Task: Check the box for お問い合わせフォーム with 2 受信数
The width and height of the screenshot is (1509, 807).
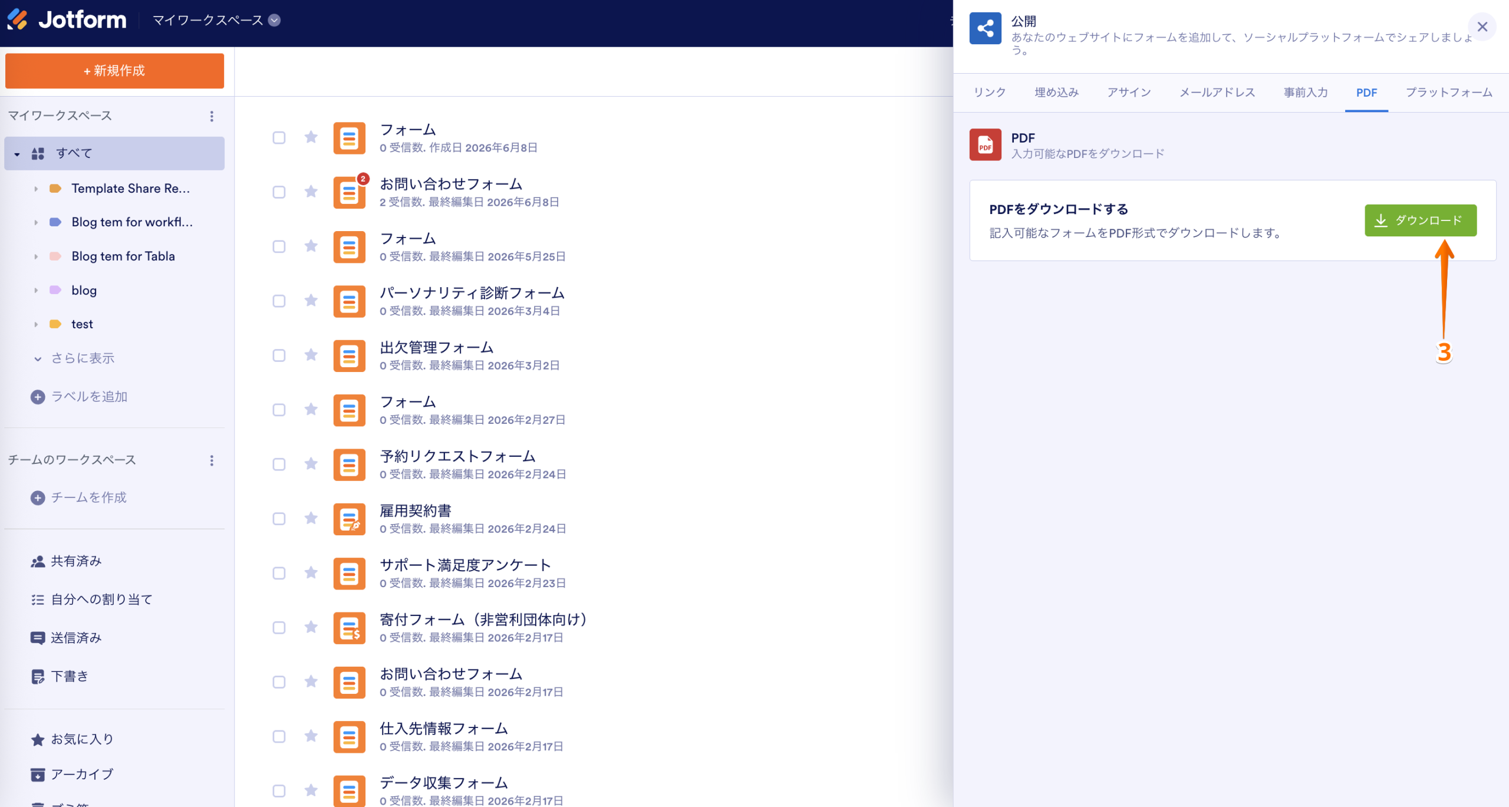Action: click(279, 192)
